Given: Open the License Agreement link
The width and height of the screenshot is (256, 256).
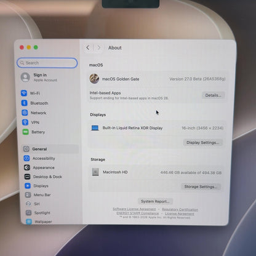Looking at the screenshot, I should tap(179, 214).
